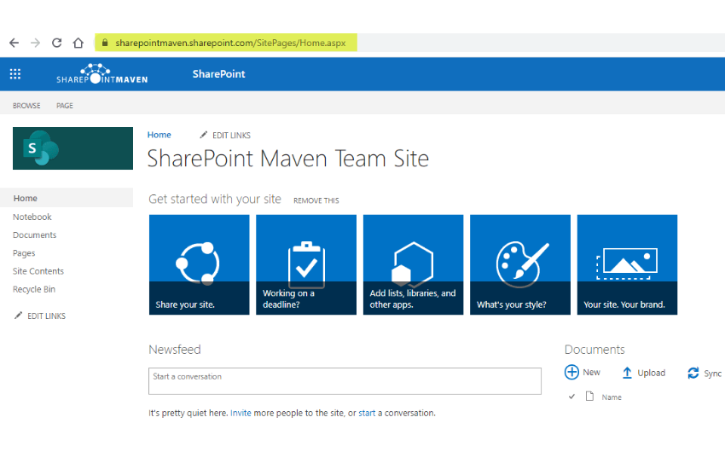
Task: Click the green SharePoint site logo image
Action: coord(72,148)
